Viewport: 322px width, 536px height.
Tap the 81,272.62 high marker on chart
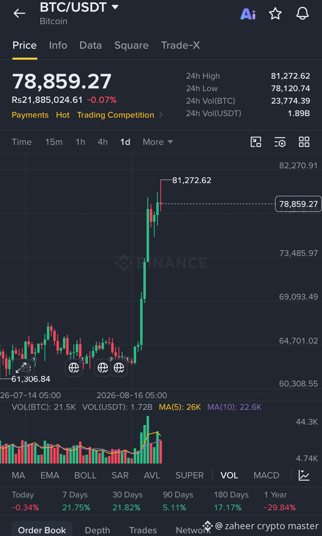(192, 180)
